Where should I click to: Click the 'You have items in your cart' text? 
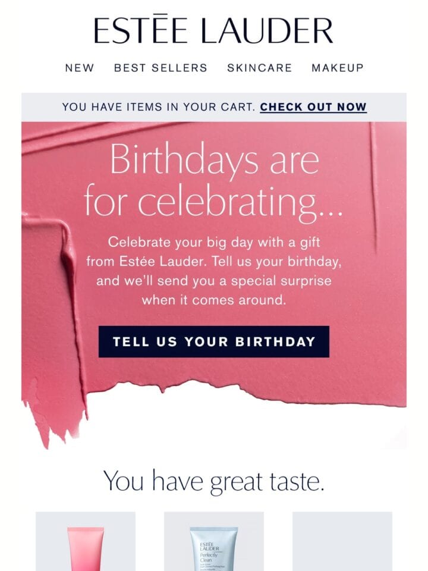tap(159, 107)
